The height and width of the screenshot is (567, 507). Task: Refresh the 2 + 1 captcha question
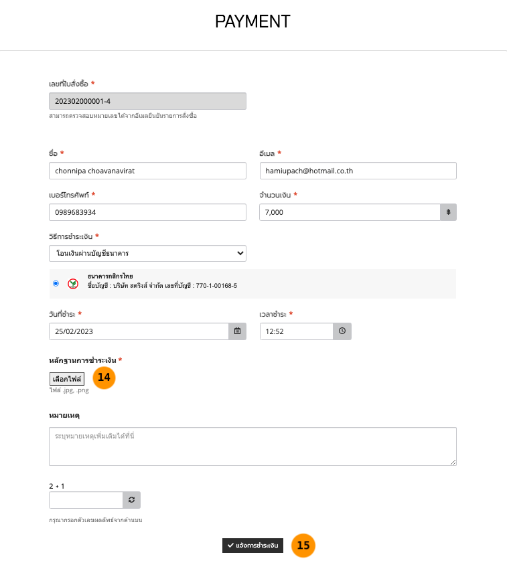[132, 500]
